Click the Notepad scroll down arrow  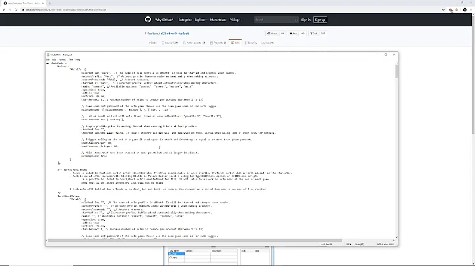396,237
